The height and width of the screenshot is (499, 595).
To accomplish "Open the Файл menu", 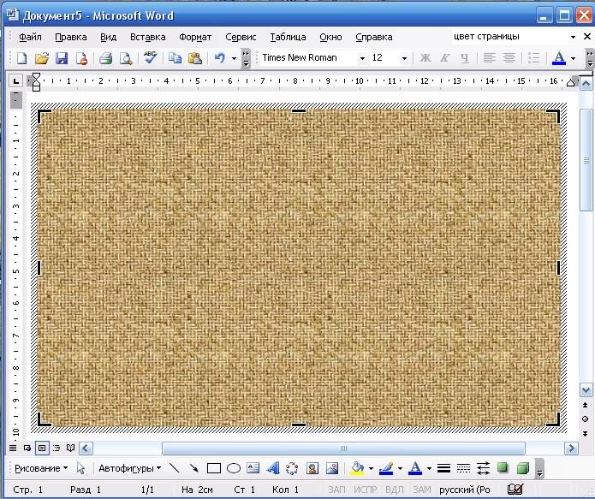I will coord(30,37).
